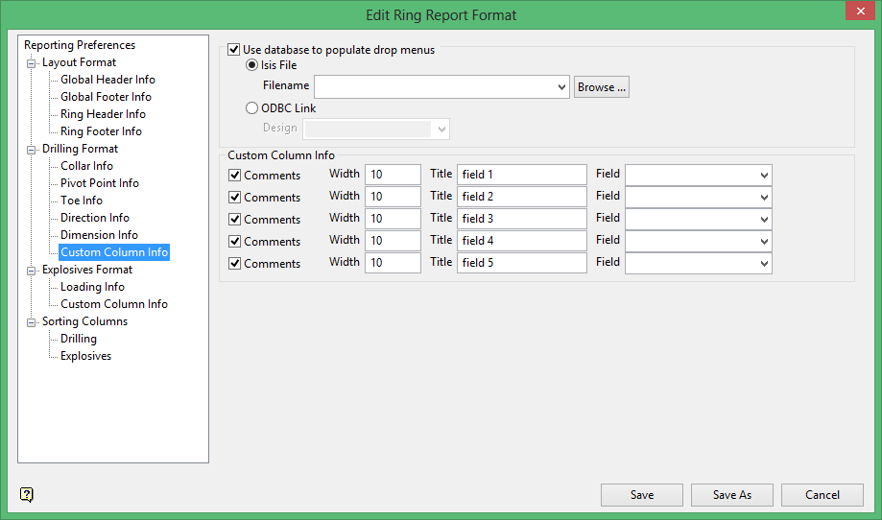This screenshot has width=882, height=520.
Task: Select Toe Info in tree
Action: (82, 201)
